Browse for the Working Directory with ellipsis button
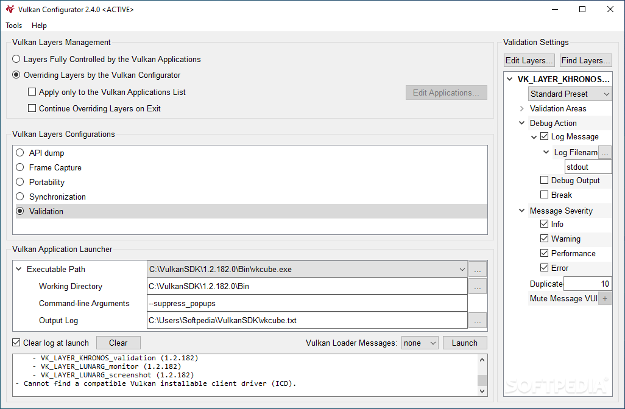625x409 pixels. pos(477,286)
